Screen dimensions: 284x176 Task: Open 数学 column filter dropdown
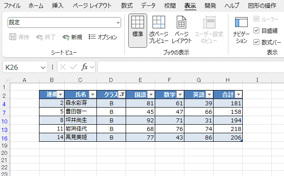click(180, 95)
